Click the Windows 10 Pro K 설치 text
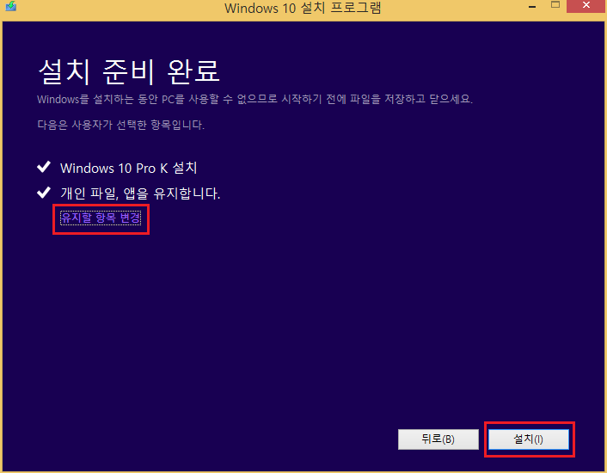 128,168
